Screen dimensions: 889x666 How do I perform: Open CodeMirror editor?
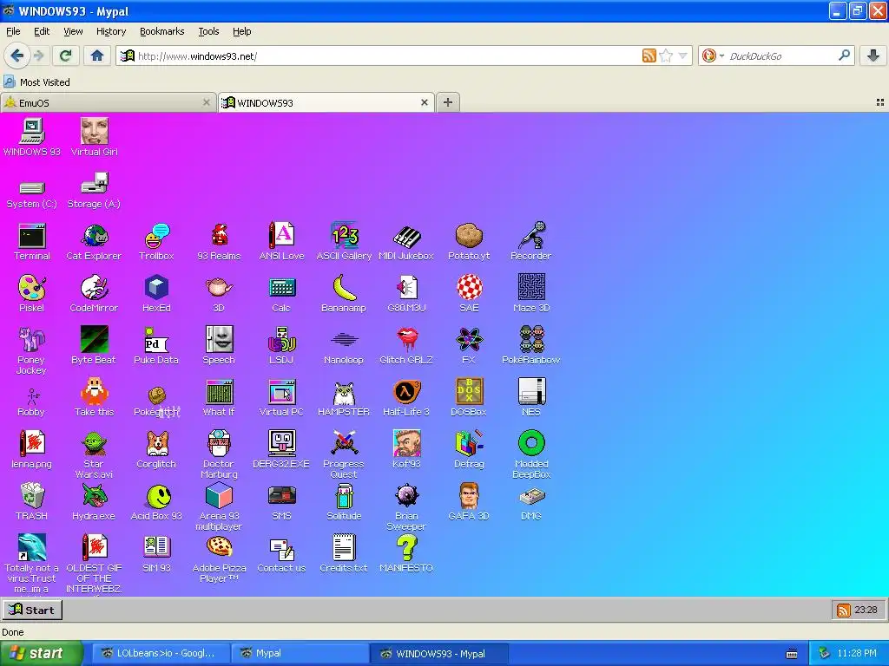point(94,294)
